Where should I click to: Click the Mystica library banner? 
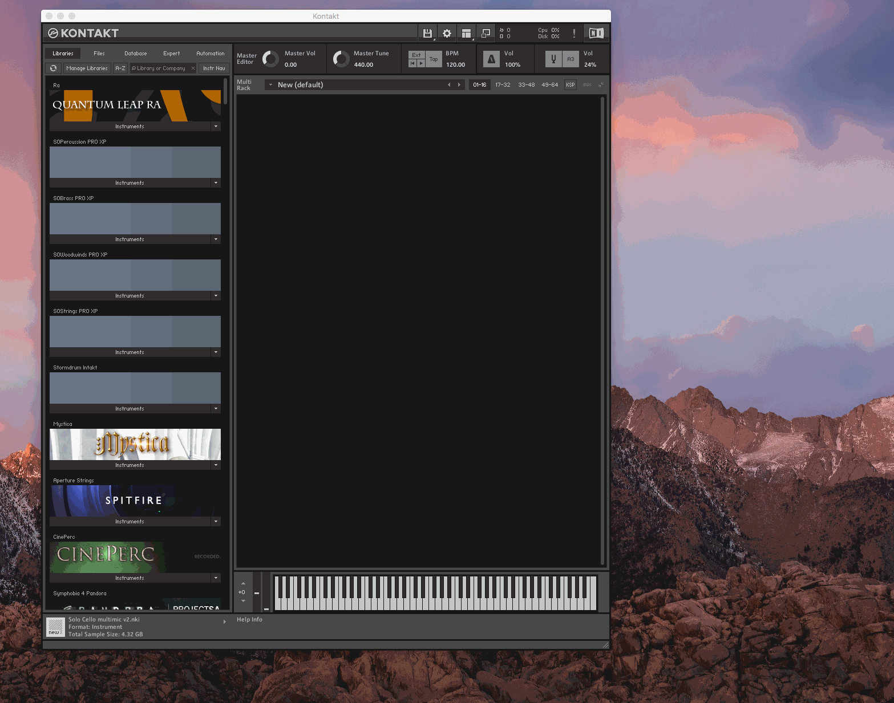[x=135, y=444]
